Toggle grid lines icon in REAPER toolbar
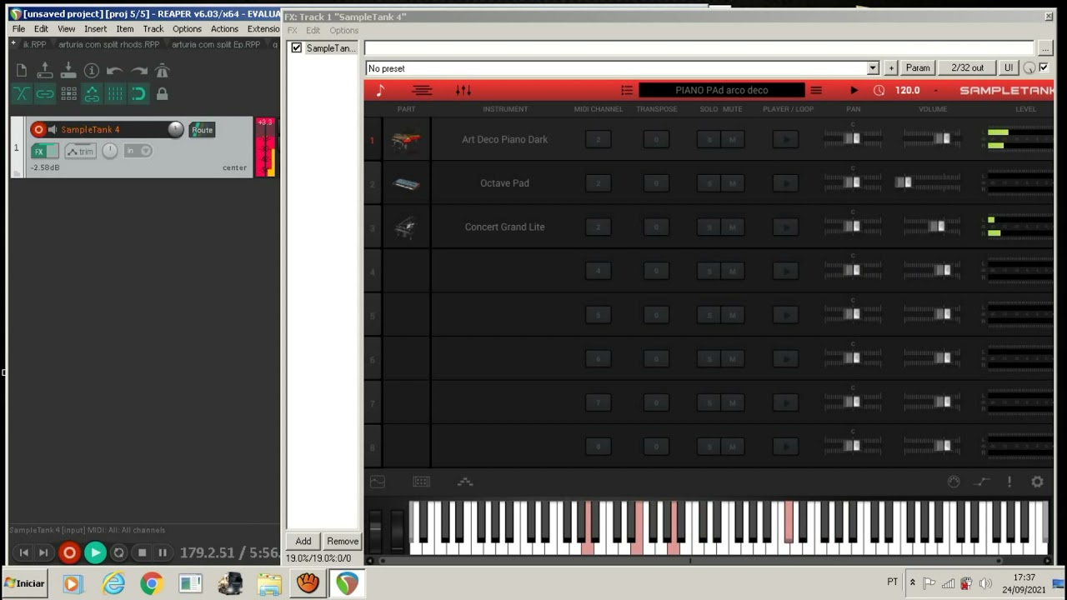Screen dimensions: 1067x600 click(115, 94)
